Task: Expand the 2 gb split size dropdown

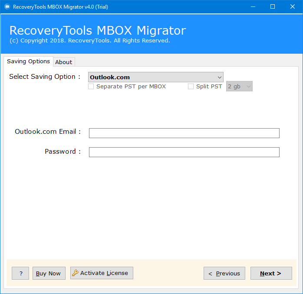Action: tap(239, 86)
